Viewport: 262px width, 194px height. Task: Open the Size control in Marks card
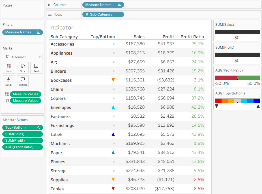[x=23, y=68]
